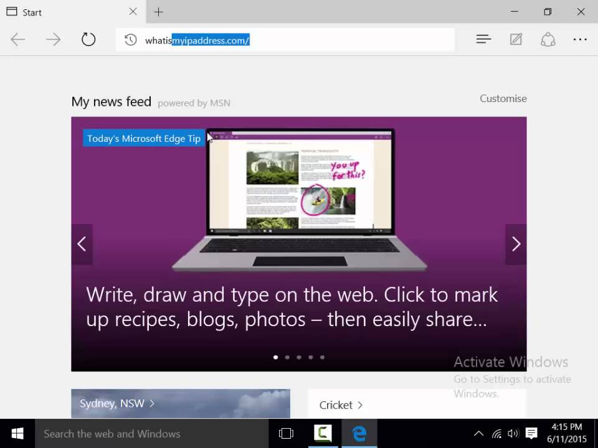Open the Customise news feed link
The width and height of the screenshot is (598, 448).
coord(503,98)
